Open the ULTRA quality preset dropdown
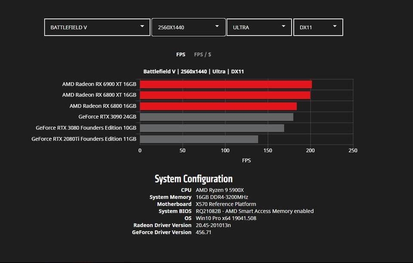This screenshot has height=263, width=413. pos(259,27)
